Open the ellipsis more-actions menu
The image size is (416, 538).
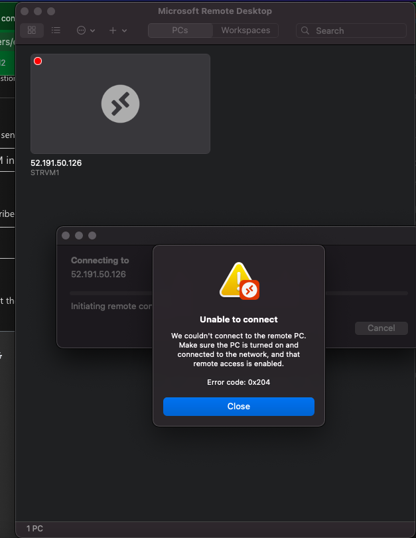[x=86, y=31]
